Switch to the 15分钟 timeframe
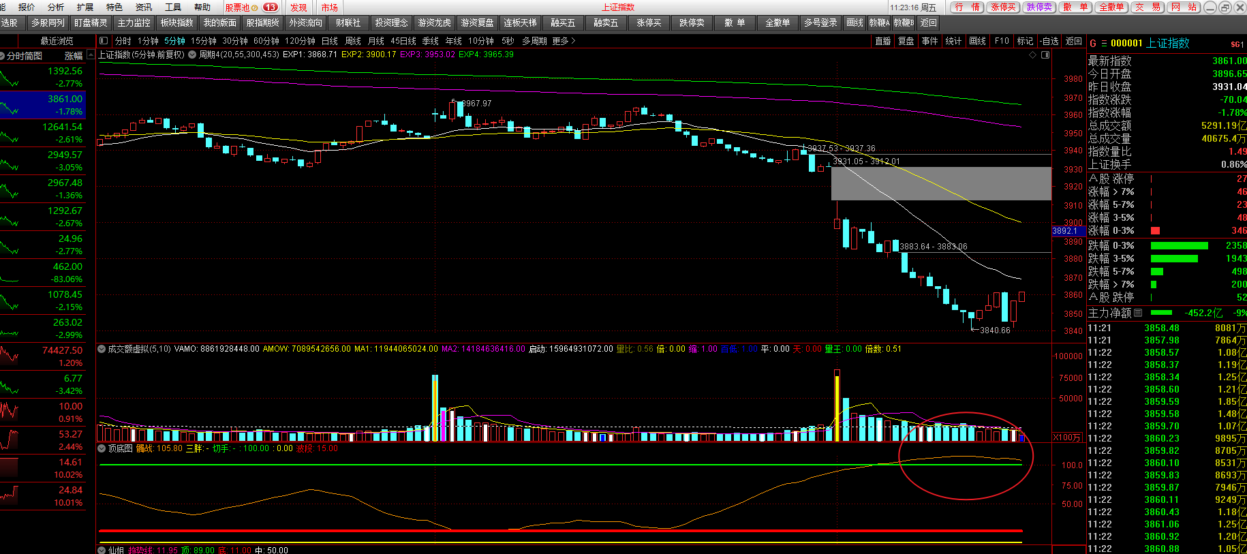The width and height of the screenshot is (1247, 554). 204,41
